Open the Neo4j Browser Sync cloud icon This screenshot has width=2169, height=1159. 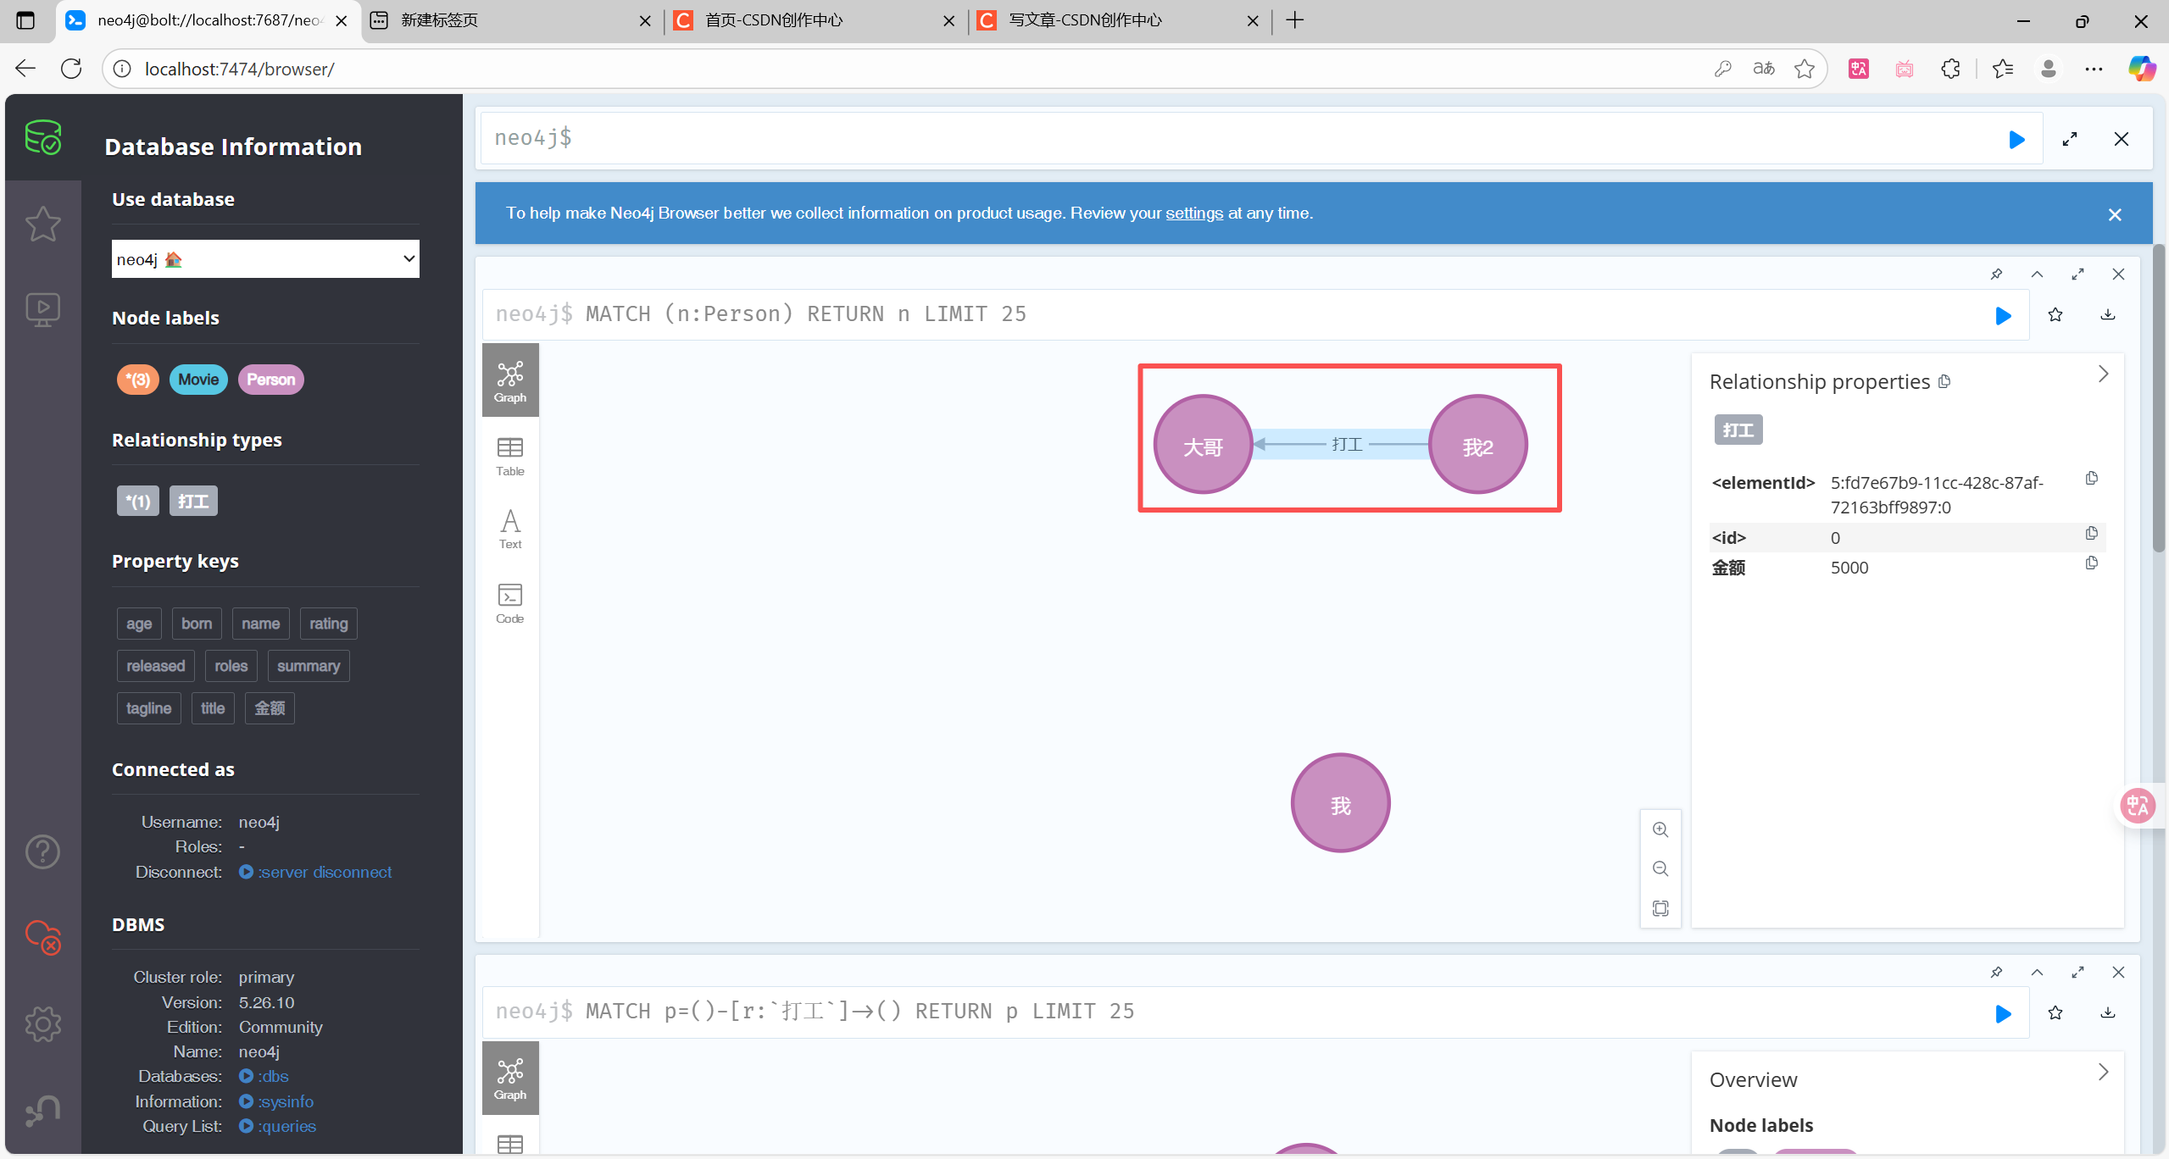pyautogui.click(x=42, y=937)
